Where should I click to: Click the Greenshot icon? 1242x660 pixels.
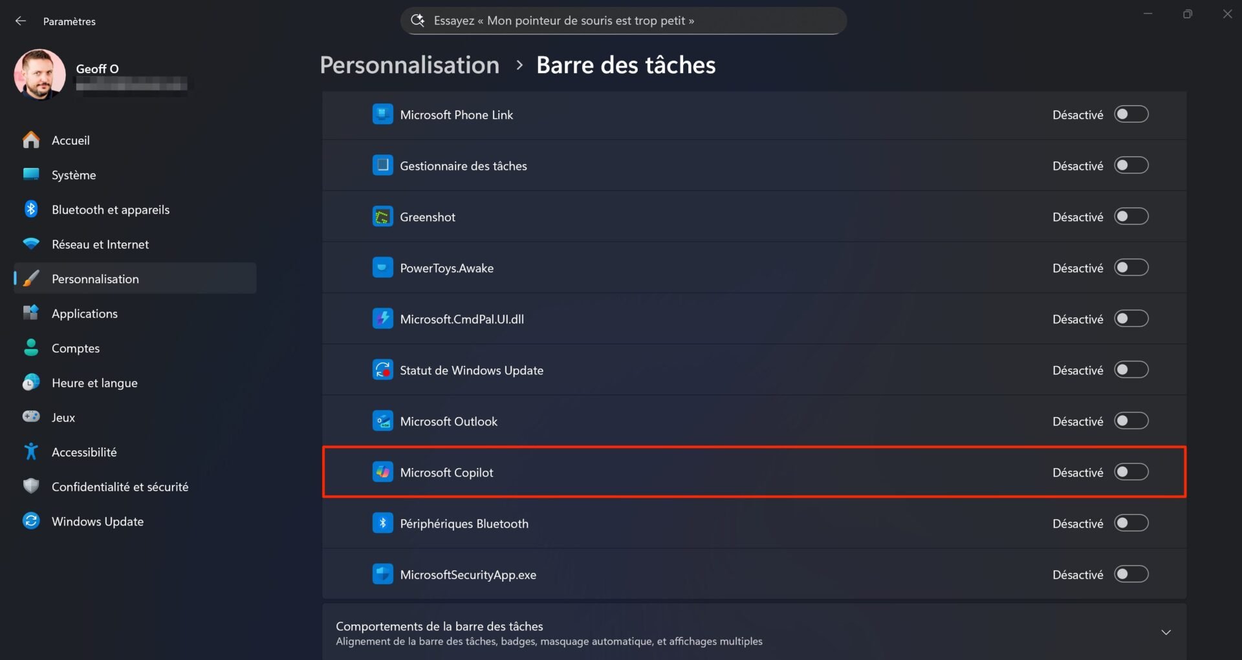click(x=383, y=216)
